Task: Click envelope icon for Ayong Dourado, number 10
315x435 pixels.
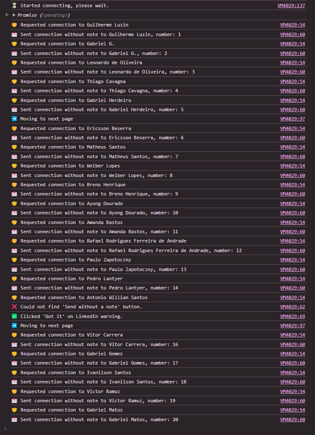Action: 14,213
